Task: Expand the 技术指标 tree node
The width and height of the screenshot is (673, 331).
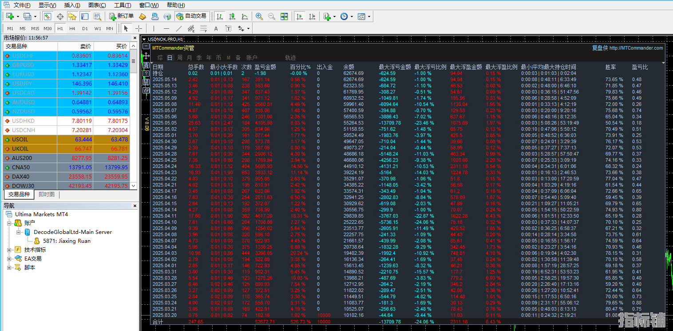Action: pyautogui.click(x=9, y=250)
